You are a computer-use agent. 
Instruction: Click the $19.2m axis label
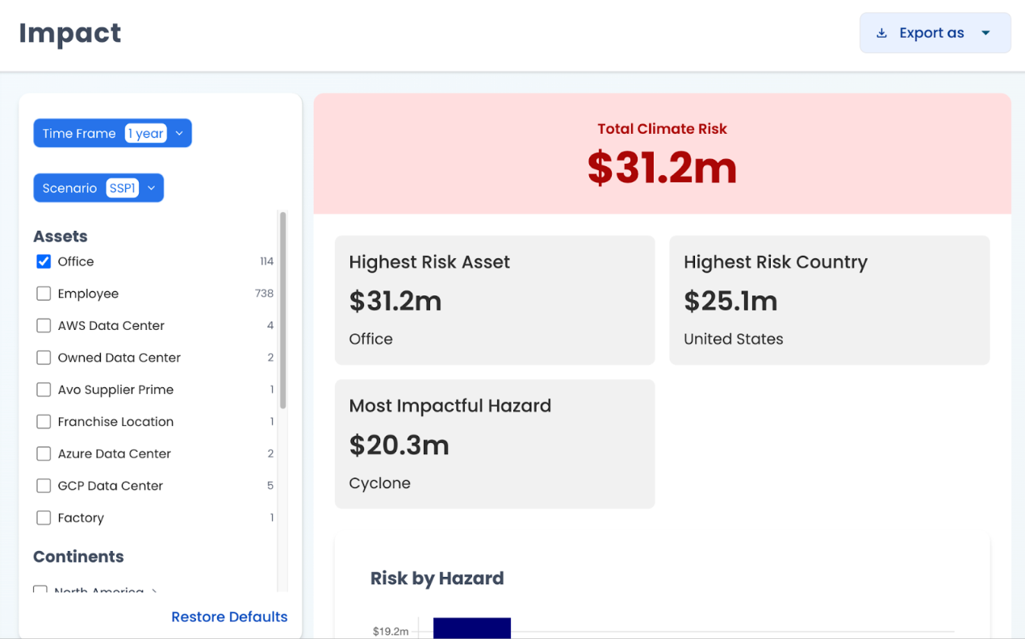pyautogui.click(x=391, y=631)
